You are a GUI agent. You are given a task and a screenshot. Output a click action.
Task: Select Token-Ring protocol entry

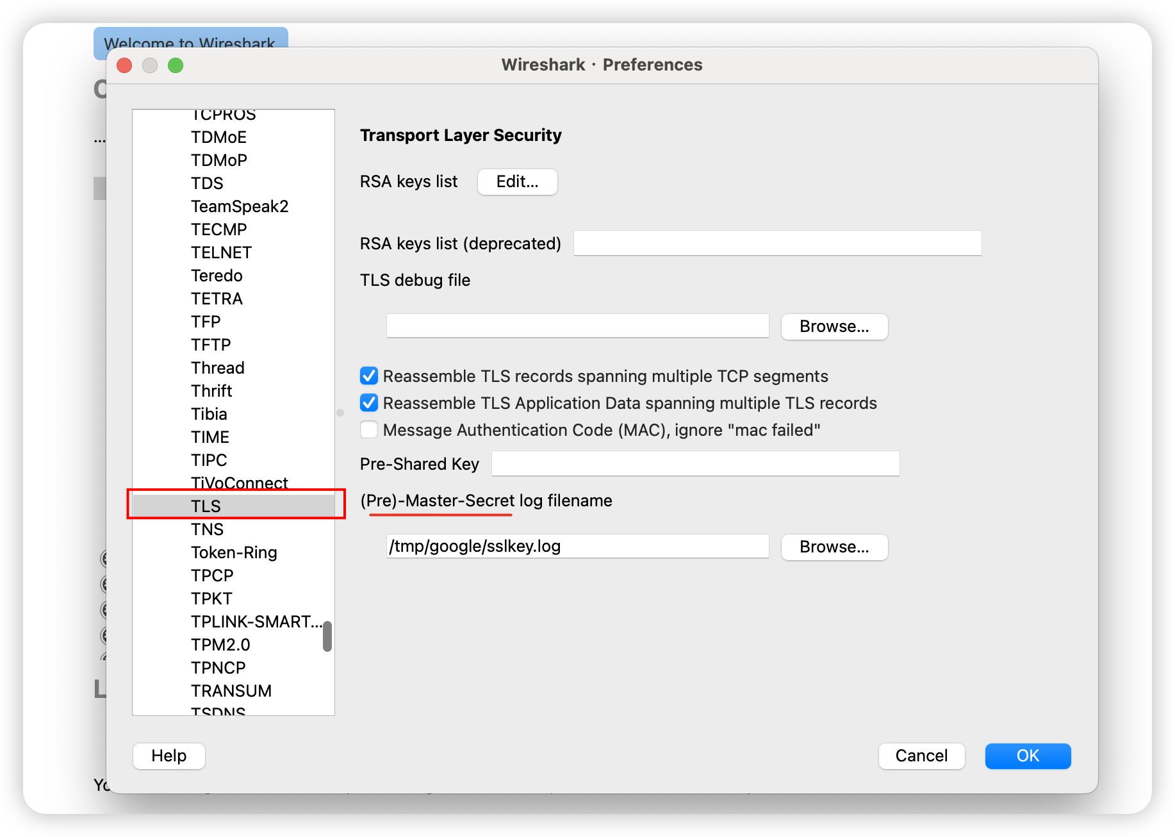233,552
